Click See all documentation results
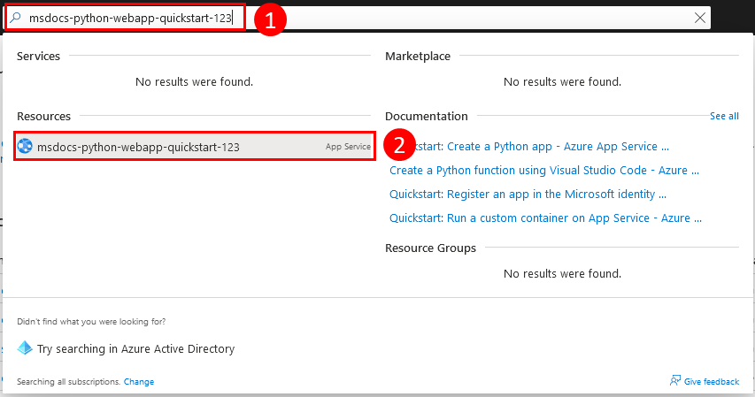The width and height of the screenshot is (755, 397). tap(724, 116)
